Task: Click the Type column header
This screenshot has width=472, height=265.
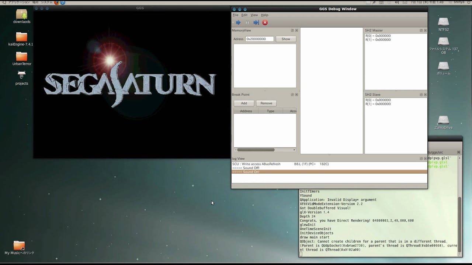Action: [x=271, y=111]
